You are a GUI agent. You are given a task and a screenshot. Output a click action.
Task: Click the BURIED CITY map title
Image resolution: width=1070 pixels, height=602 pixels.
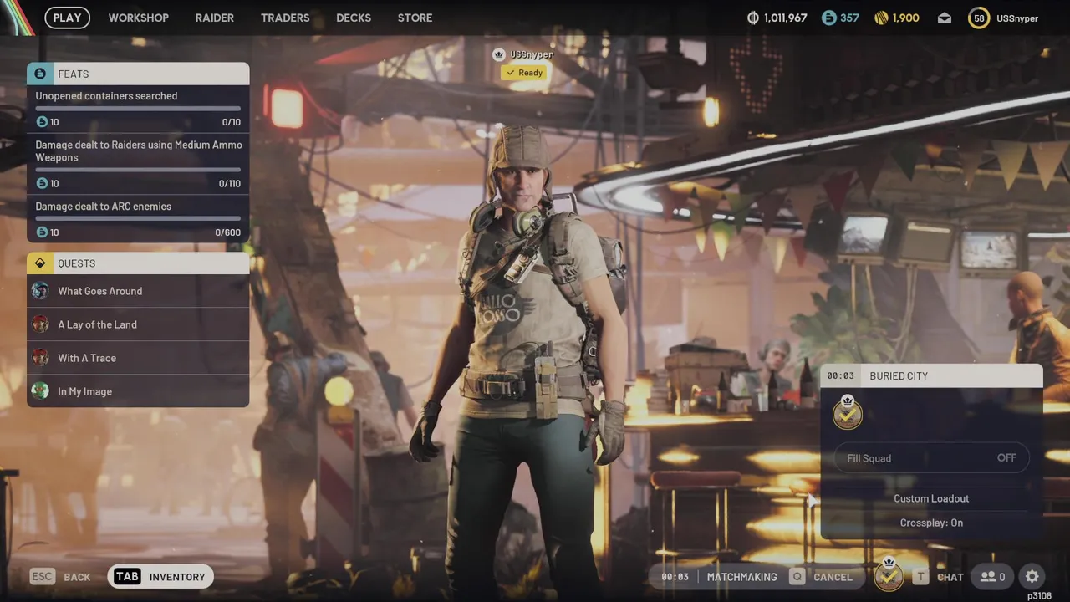point(899,376)
